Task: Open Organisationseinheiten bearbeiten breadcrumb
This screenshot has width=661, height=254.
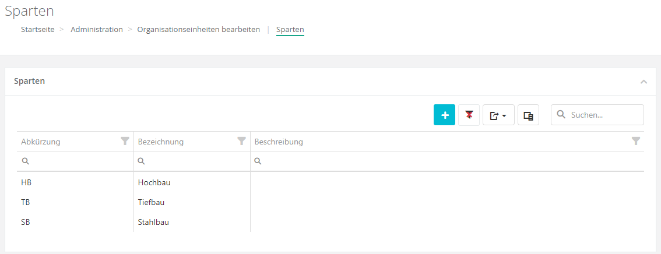Action: click(198, 30)
